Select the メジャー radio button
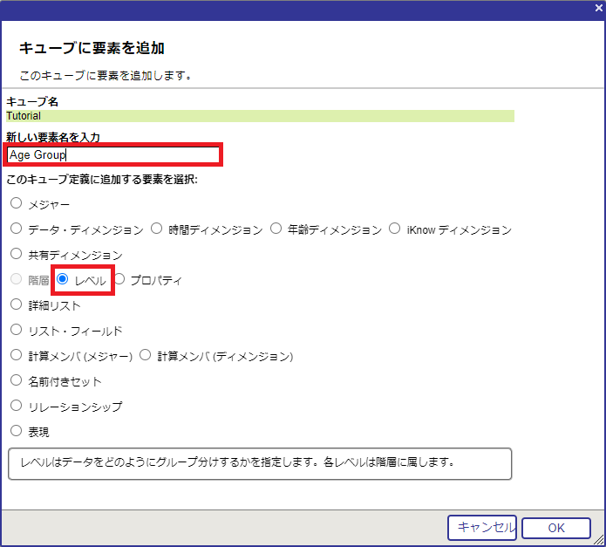606x547 pixels. (16, 204)
